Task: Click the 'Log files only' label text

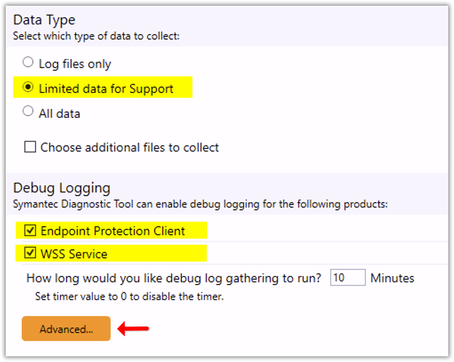Action: [75, 64]
